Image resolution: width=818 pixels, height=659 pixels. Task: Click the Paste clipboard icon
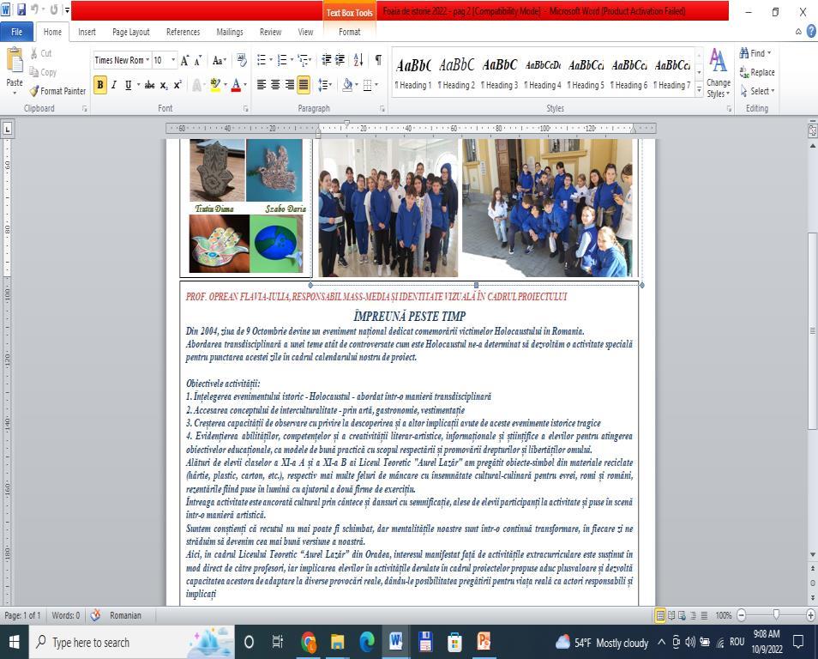coord(15,61)
